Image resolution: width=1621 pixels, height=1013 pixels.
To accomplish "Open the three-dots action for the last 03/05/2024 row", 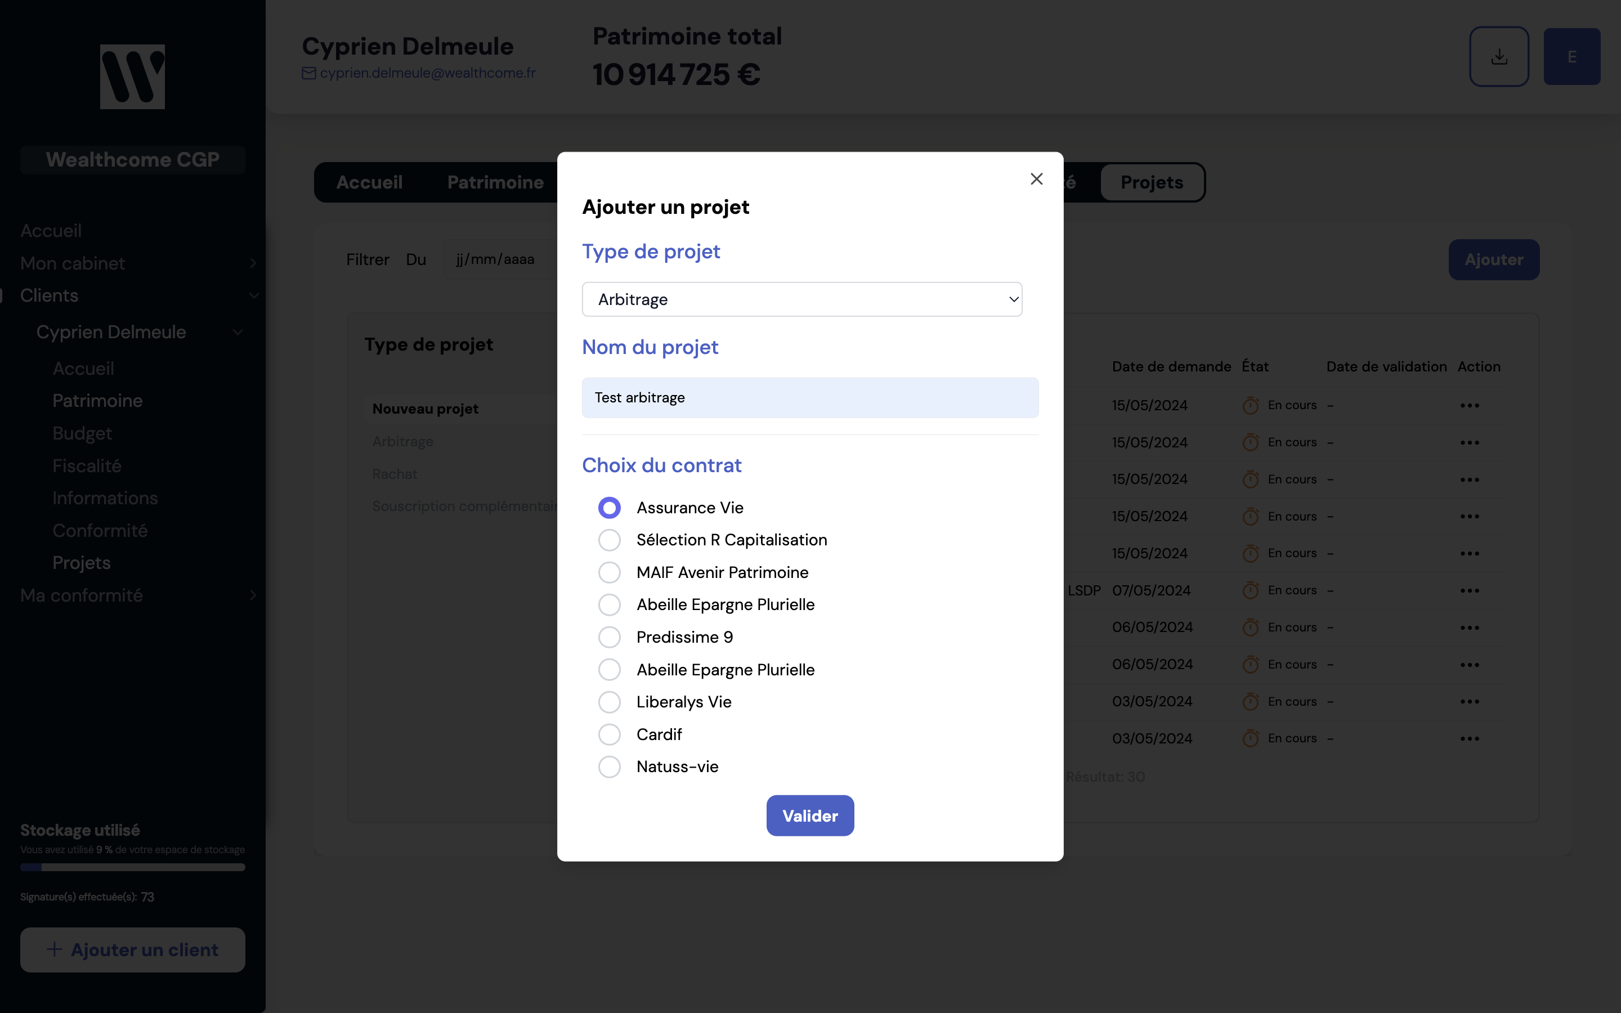I will pyautogui.click(x=1470, y=738).
